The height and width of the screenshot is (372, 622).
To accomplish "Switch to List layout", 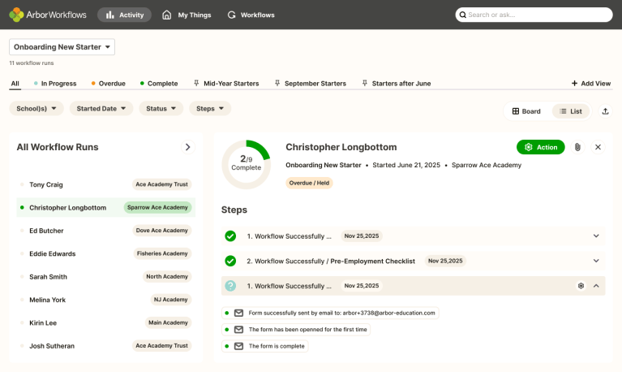I will (571, 111).
